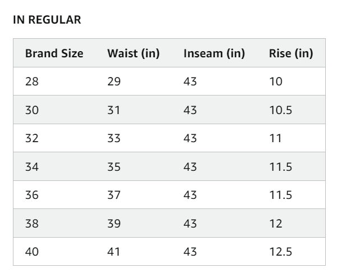
Task: Click the inseam value in size 28 row
Action: coord(190,82)
